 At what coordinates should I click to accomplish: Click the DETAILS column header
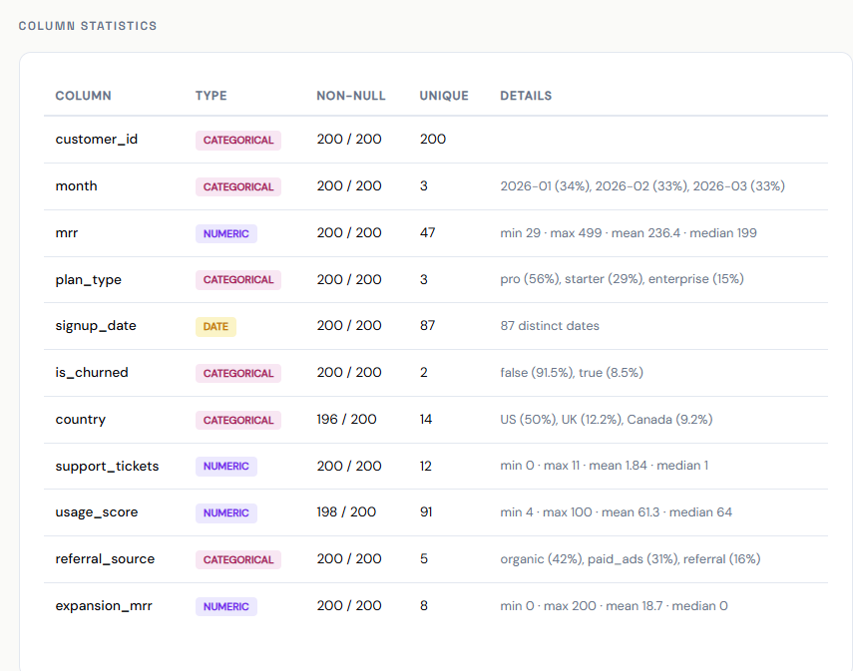point(526,96)
